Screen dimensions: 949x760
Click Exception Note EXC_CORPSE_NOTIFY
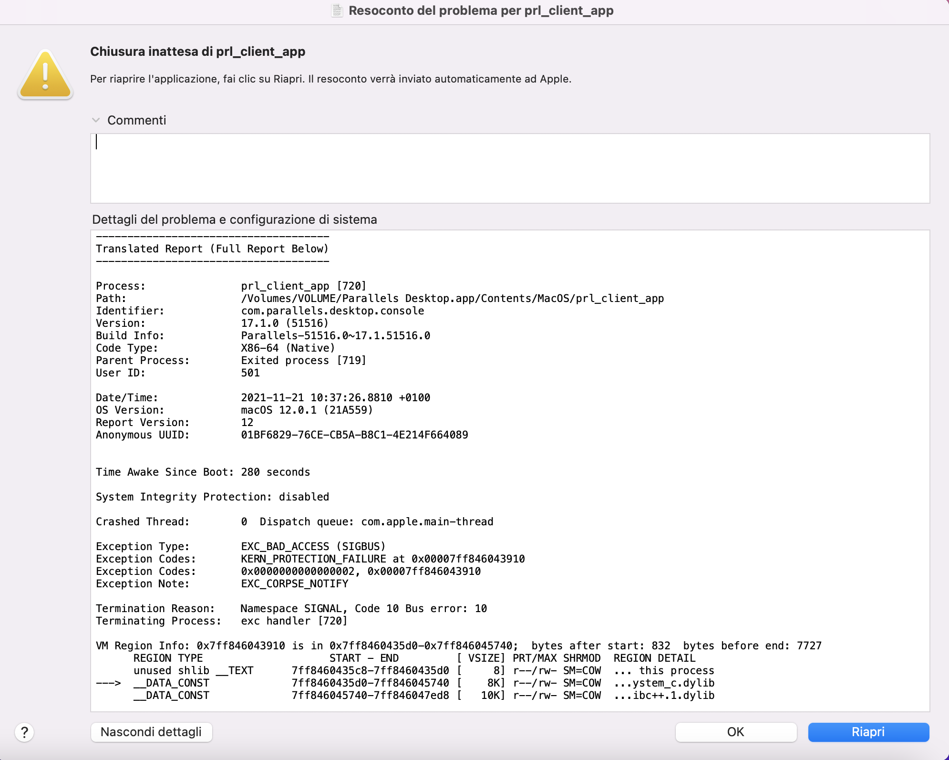(222, 584)
